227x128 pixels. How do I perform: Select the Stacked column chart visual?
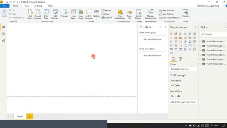coord(176,34)
